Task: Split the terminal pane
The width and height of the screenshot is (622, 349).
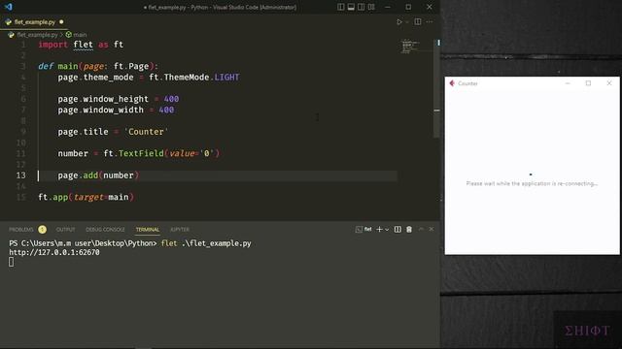Action: [397, 229]
